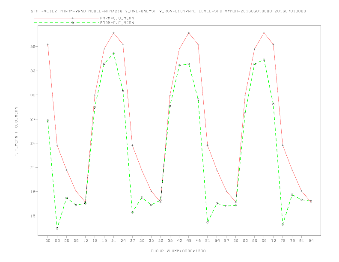Click forecast hour 57 on the horizontal axis
The height and width of the screenshot is (262, 339).
point(226,241)
